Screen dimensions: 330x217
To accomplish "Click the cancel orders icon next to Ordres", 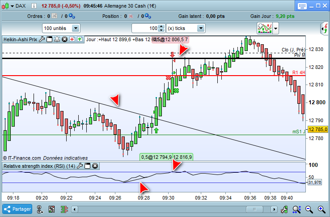I will point(54,16).
